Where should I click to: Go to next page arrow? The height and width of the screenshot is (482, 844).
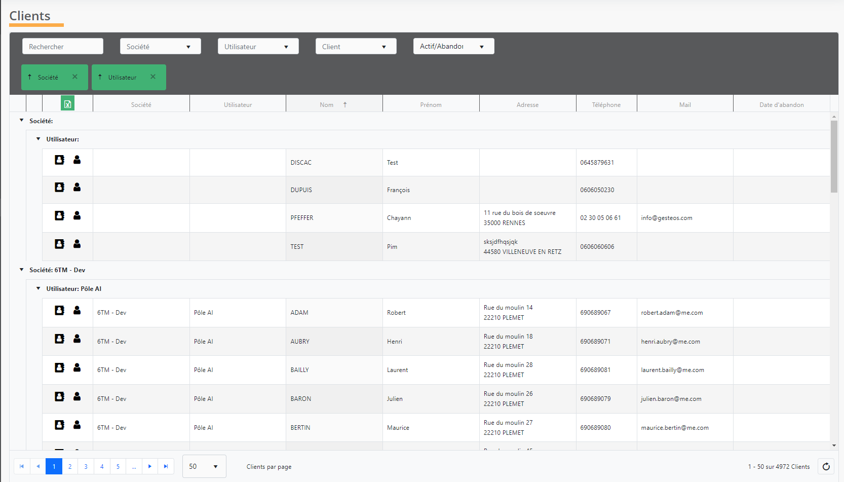pyautogui.click(x=150, y=466)
